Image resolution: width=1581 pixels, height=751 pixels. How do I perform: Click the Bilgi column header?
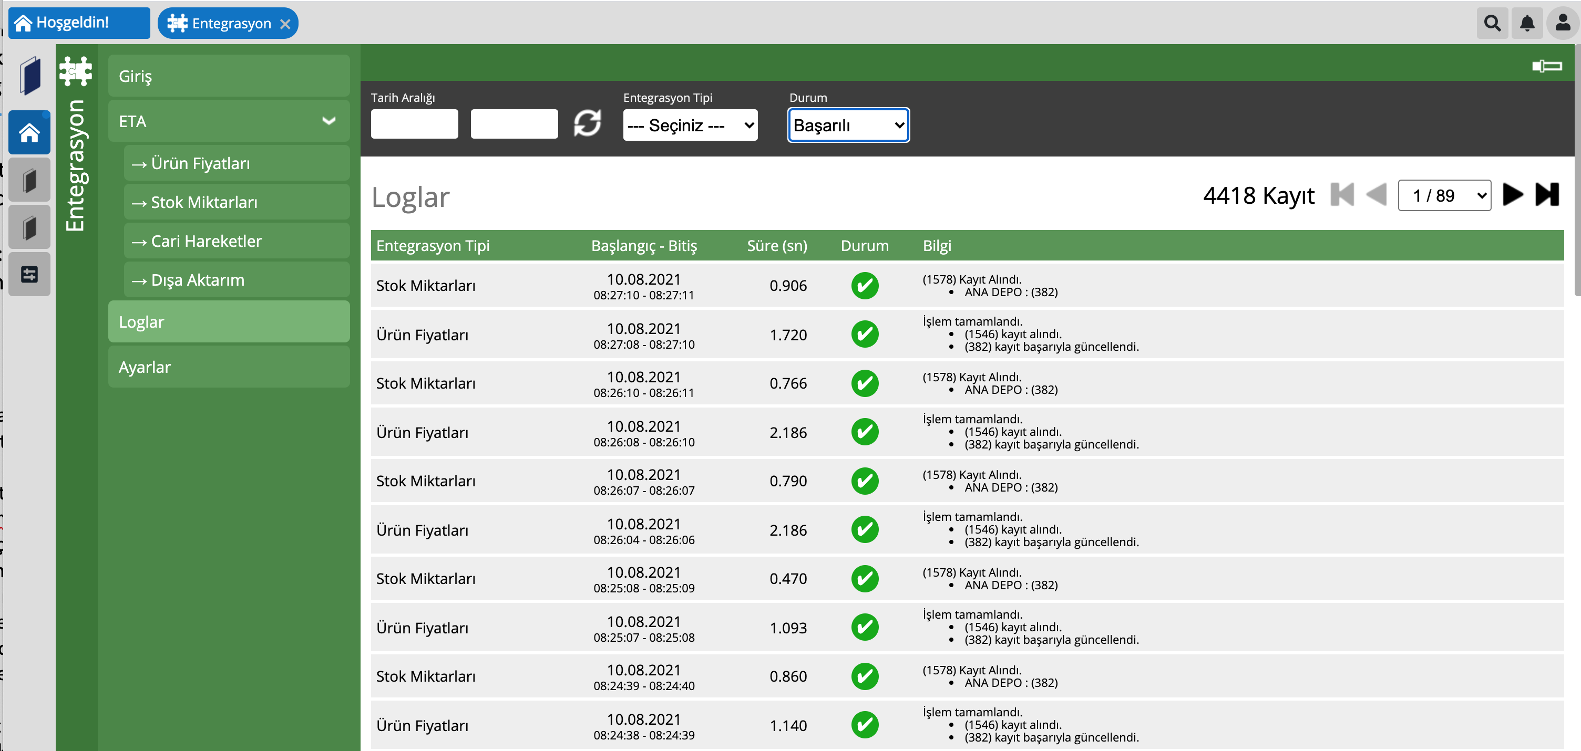(x=937, y=245)
